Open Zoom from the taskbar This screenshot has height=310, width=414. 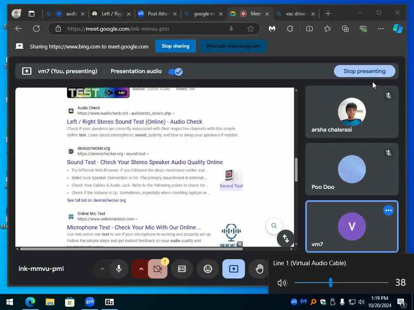click(x=89, y=302)
